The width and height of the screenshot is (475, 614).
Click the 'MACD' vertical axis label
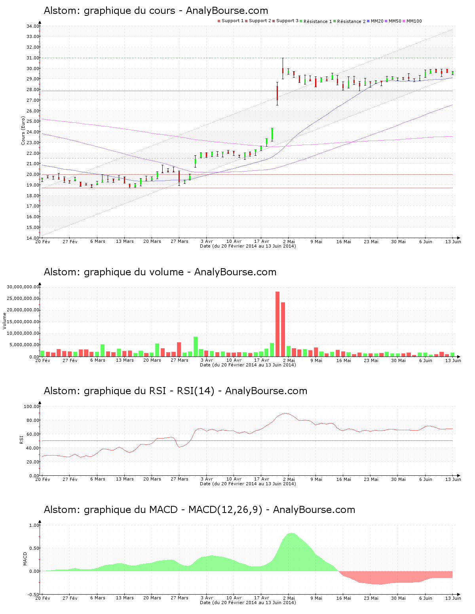pyautogui.click(x=25, y=559)
